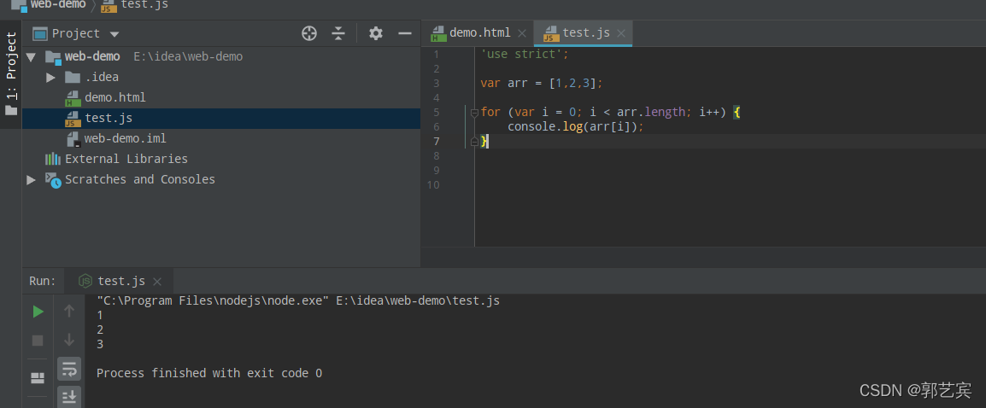
Task: Click on the 'use strict' code line
Action: coord(525,54)
